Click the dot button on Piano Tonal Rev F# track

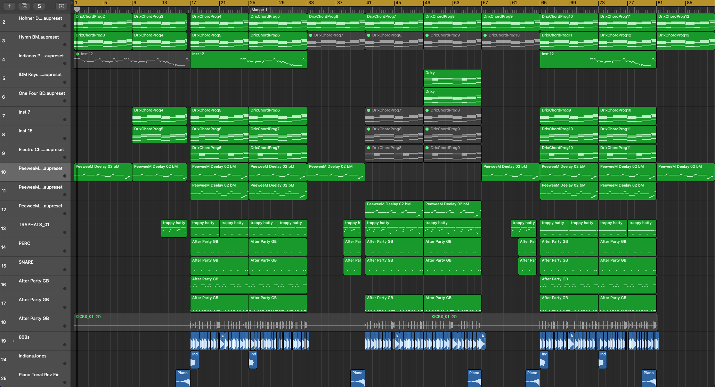(x=65, y=382)
